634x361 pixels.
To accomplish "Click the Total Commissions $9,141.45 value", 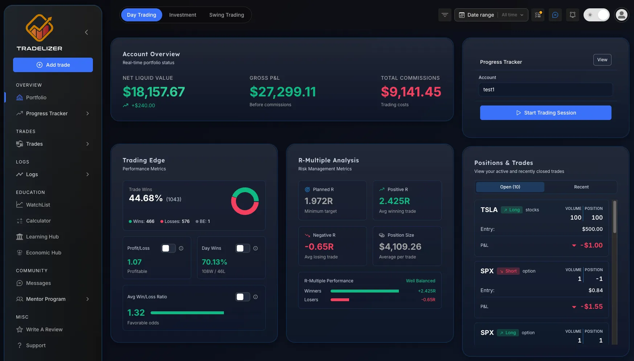I will (411, 92).
